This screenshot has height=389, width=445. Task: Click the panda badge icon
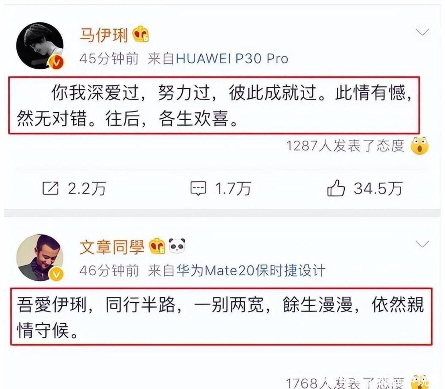pyautogui.click(x=177, y=246)
